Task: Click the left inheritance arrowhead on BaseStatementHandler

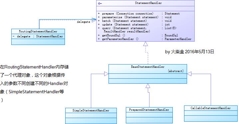Action: pyautogui.click(x=107, y=74)
